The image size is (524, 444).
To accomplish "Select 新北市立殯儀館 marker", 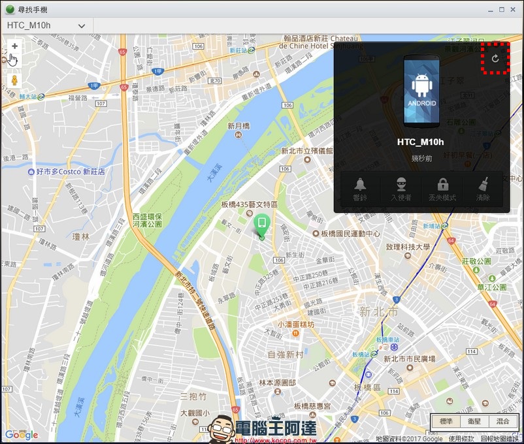I will click(308, 160).
